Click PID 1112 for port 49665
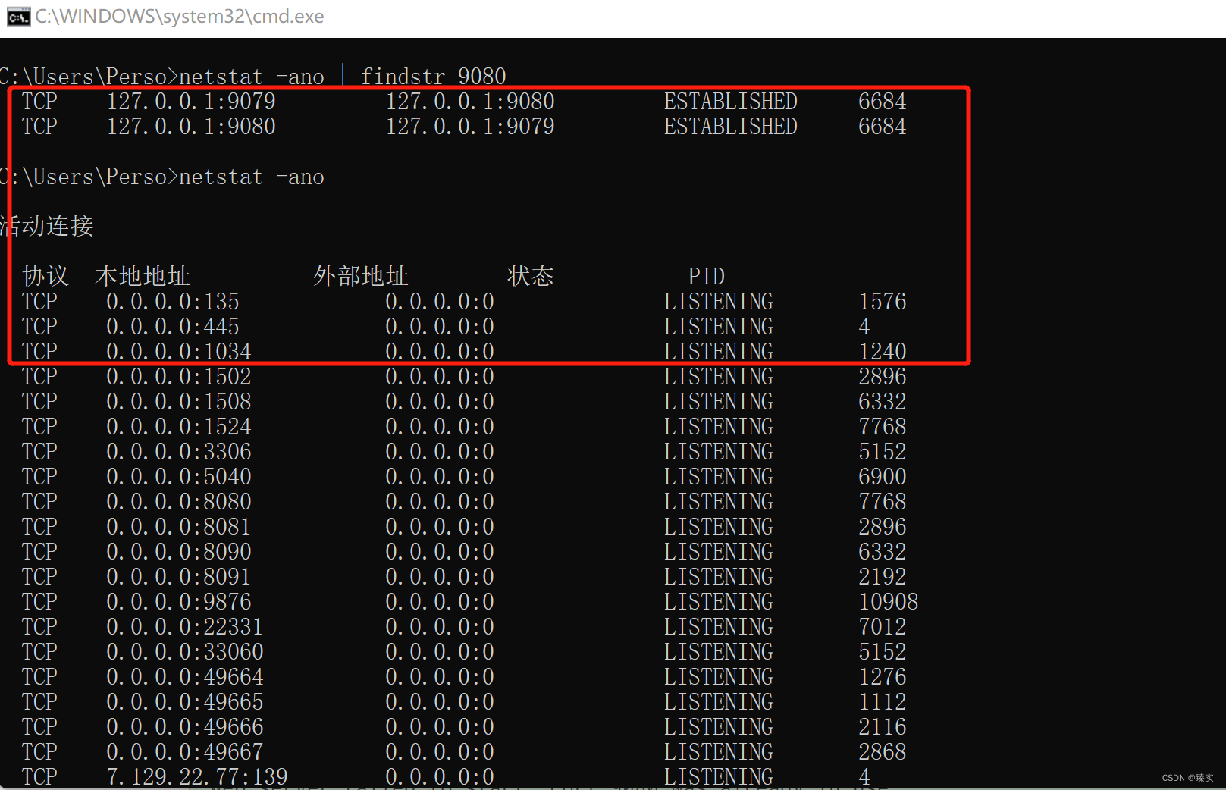The width and height of the screenshot is (1226, 790). coord(883,702)
